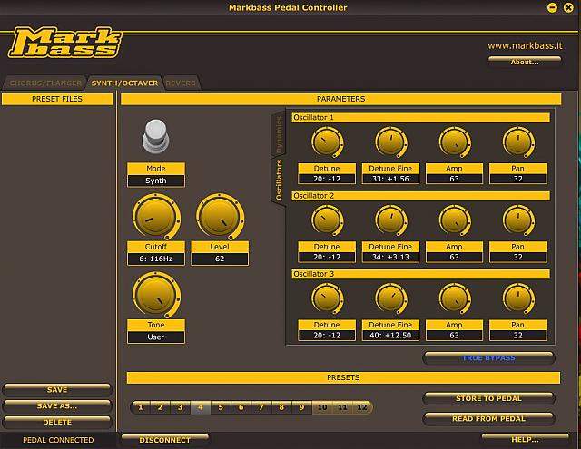This screenshot has height=449, width=581.
Task: Click Oscillator 2 Detune Fine knob
Action: [391, 220]
